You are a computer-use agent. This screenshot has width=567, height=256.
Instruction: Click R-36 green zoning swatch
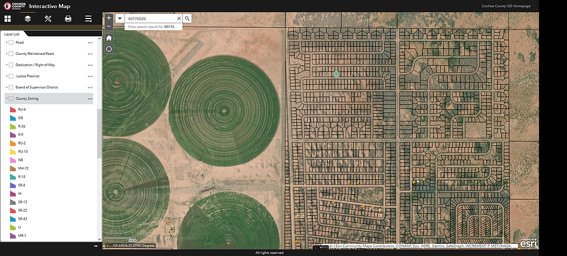click(13, 127)
